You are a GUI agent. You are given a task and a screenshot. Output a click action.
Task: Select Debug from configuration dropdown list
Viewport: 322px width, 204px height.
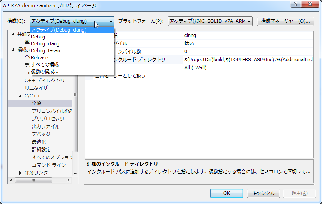(38, 37)
